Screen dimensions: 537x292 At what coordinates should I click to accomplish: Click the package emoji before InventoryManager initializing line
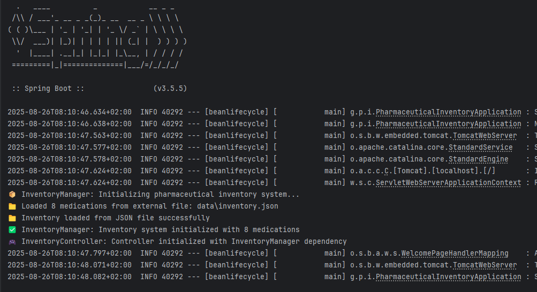(12, 195)
